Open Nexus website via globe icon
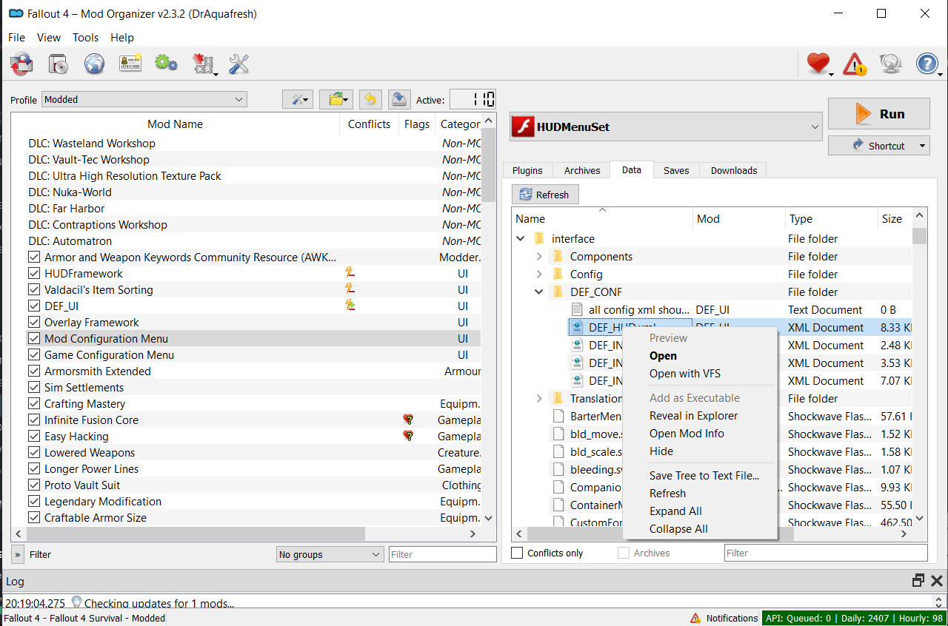 pyautogui.click(x=94, y=64)
